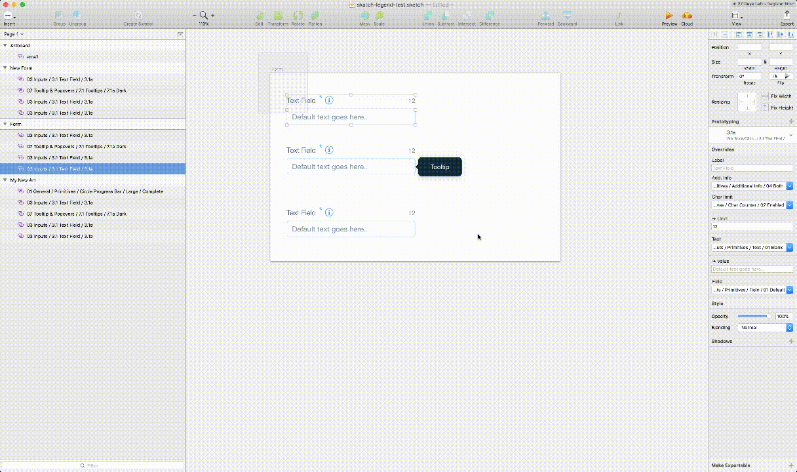Click the Forward arrange icon

click(x=545, y=15)
